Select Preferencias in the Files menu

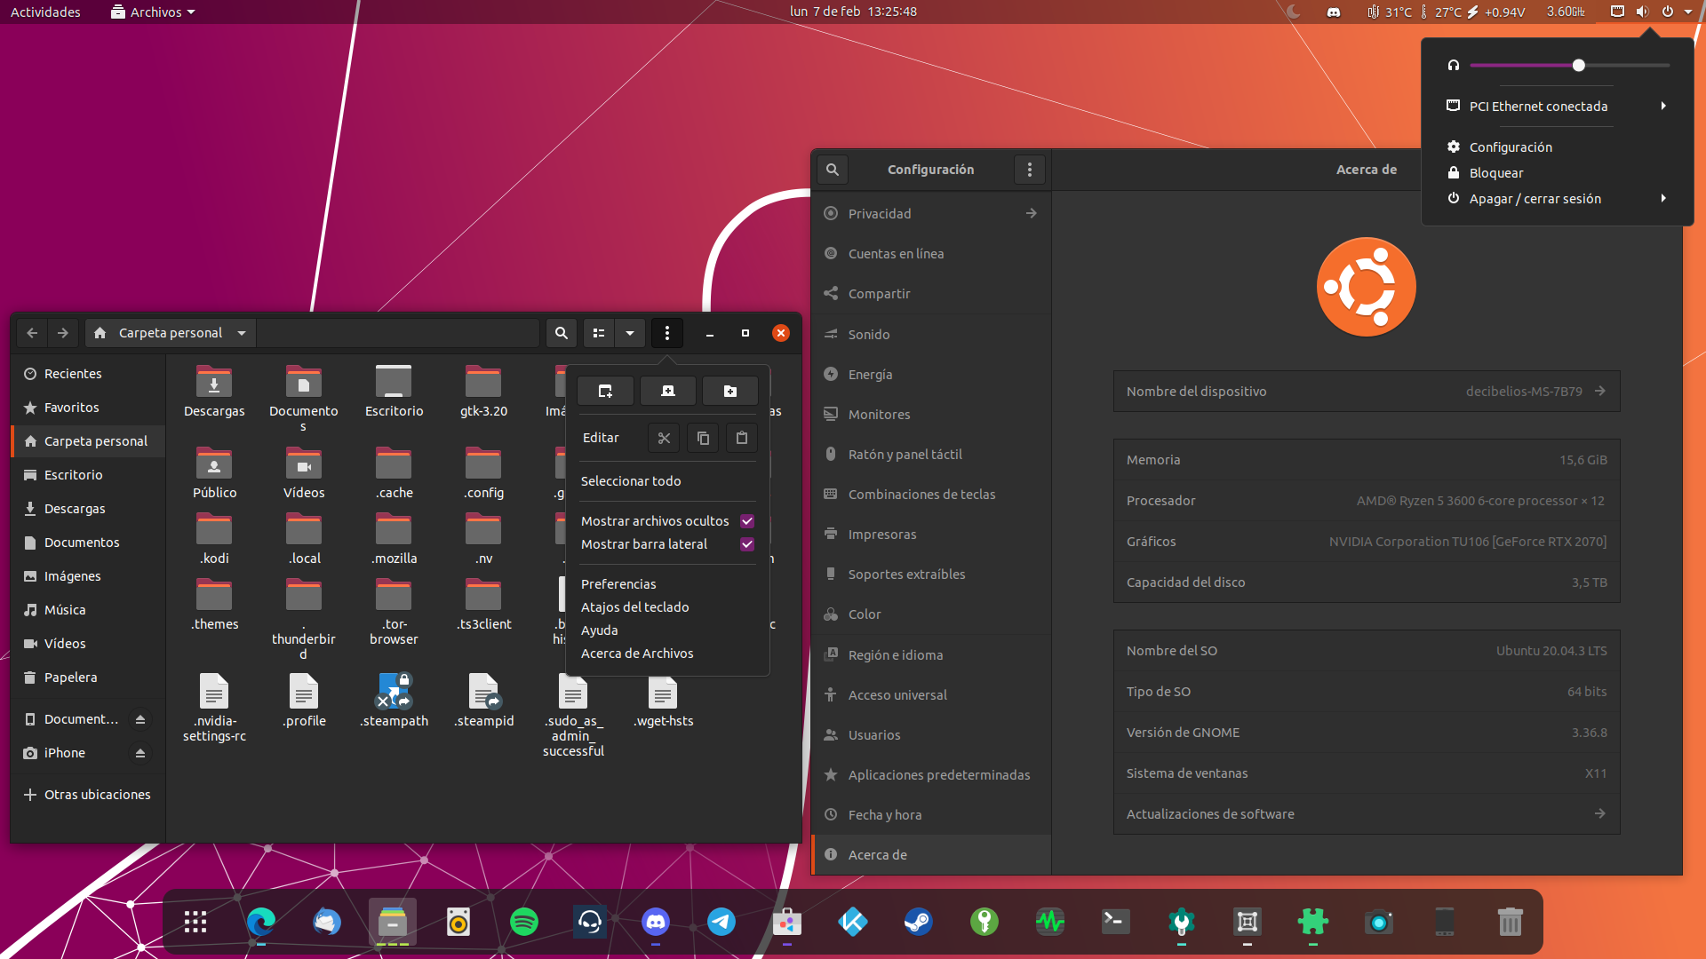tap(618, 584)
